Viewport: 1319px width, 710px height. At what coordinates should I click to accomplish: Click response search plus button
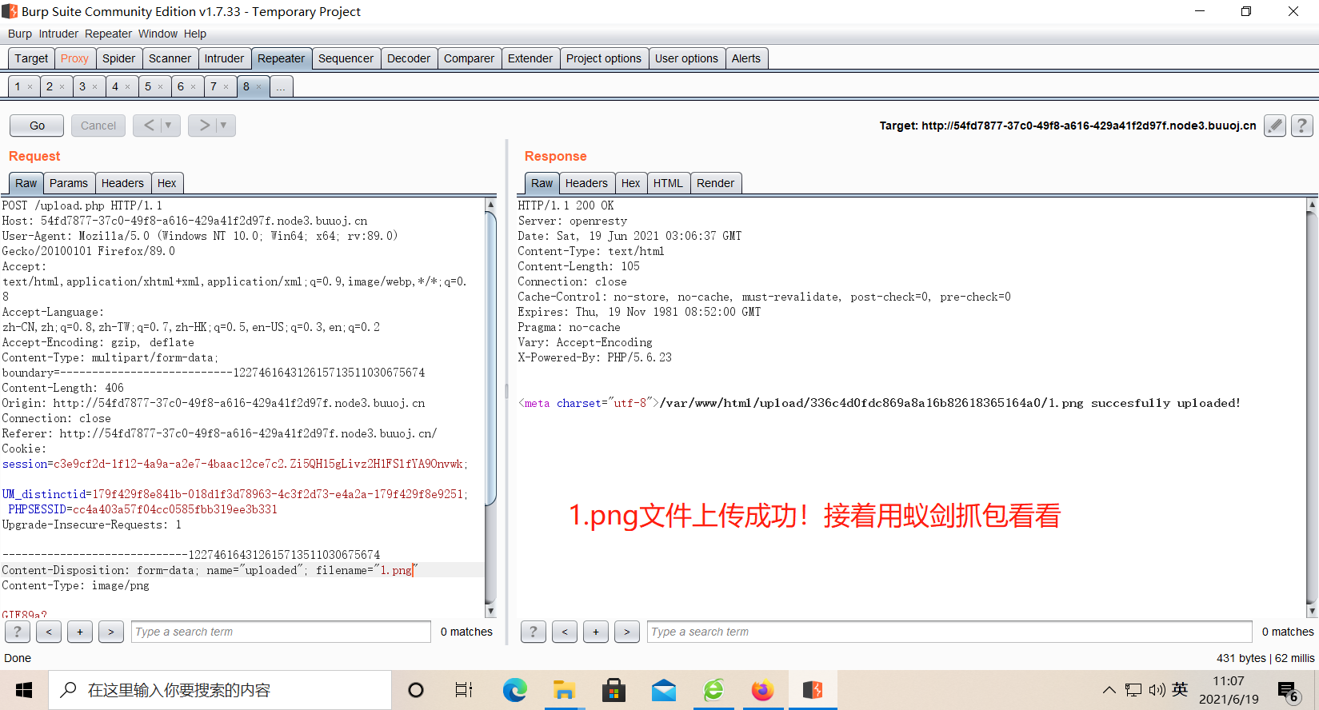pos(596,632)
